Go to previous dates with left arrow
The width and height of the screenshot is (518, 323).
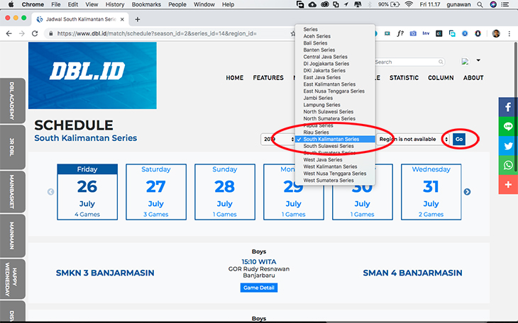click(x=50, y=192)
